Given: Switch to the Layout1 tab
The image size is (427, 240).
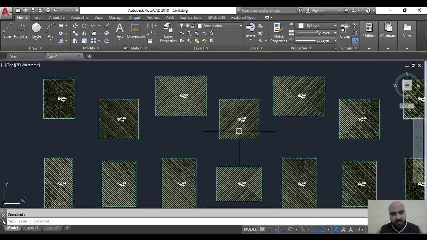Looking at the screenshot, I should point(32,228).
